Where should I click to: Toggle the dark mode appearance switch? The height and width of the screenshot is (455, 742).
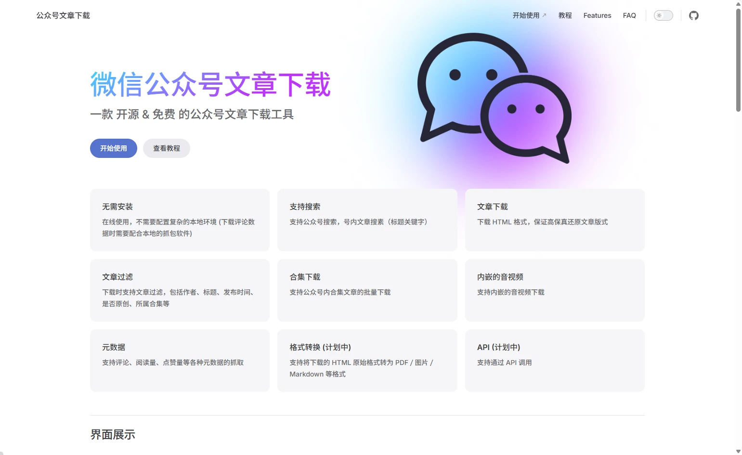[x=663, y=15]
